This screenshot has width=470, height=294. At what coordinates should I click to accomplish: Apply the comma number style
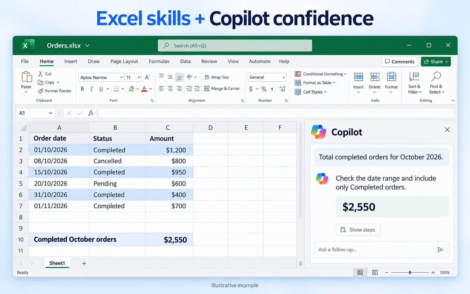pos(272,89)
